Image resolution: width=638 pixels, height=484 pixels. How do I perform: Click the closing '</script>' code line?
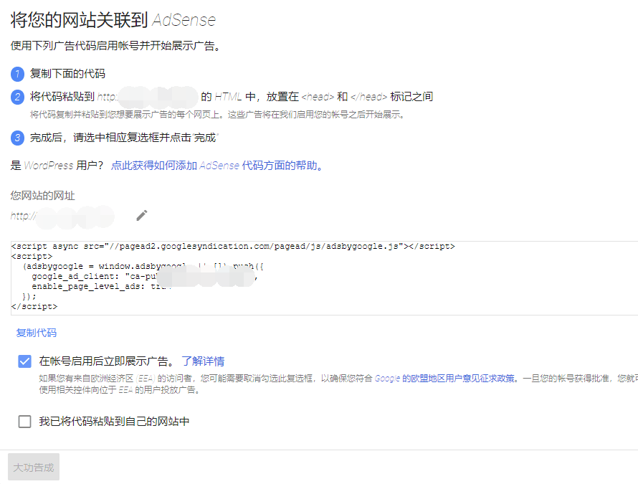(x=34, y=306)
